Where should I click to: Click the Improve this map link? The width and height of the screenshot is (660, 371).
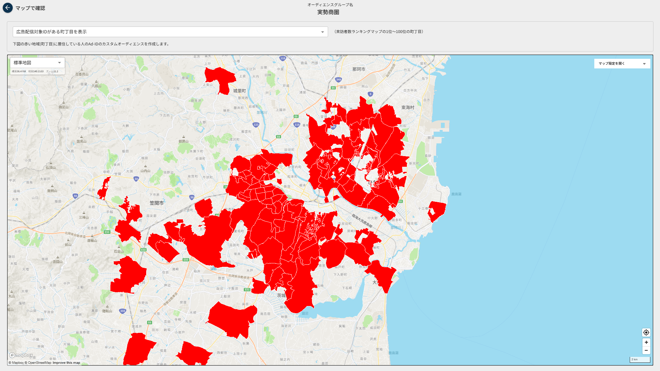coord(66,363)
